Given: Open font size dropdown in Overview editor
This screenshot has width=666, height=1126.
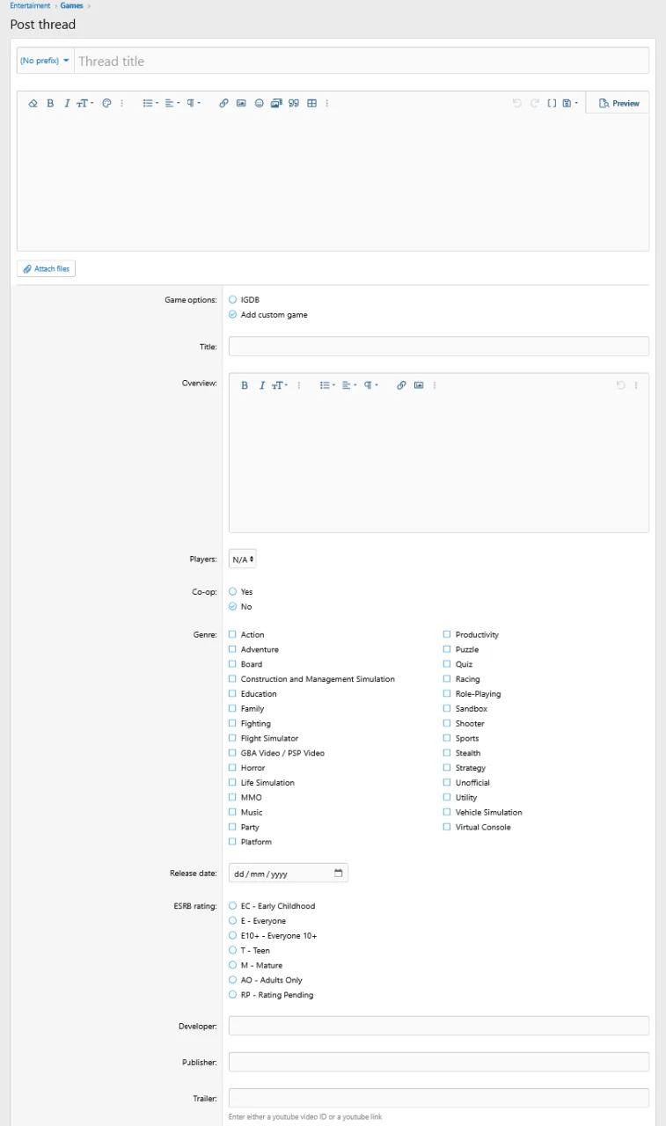Looking at the screenshot, I should [280, 385].
